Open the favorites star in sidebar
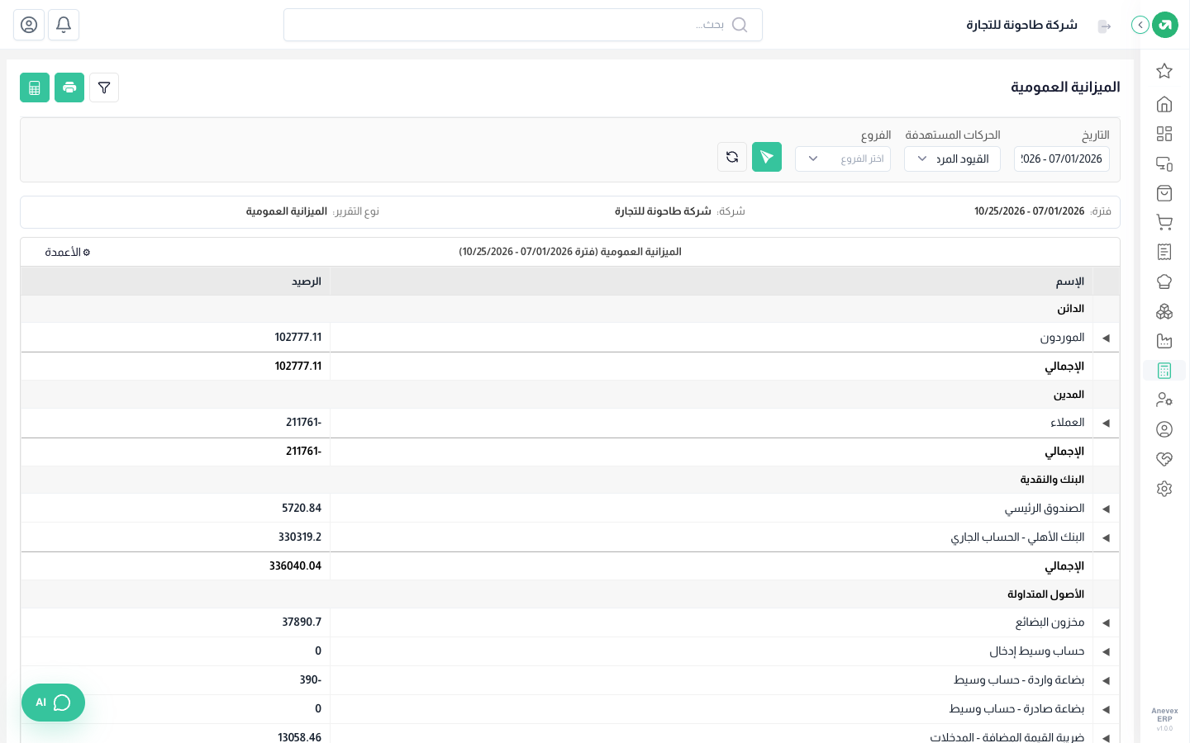Screen dimensions: 1190x743 pos(1164,71)
